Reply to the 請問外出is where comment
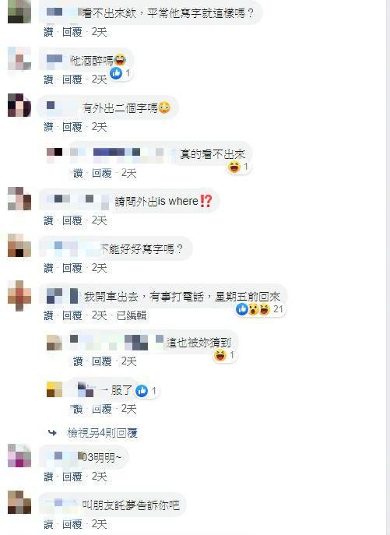The image size is (390, 535). point(72,220)
